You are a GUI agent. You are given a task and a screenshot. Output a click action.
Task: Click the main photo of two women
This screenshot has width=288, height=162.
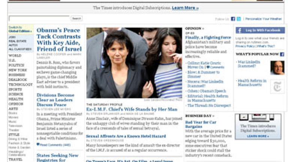tap(134, 63)
